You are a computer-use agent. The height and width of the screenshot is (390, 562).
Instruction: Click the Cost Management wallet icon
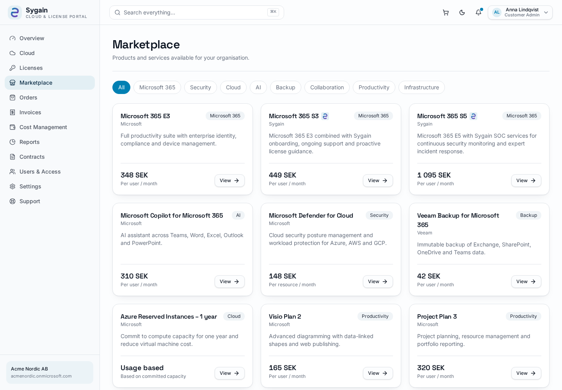coord(12,127)
